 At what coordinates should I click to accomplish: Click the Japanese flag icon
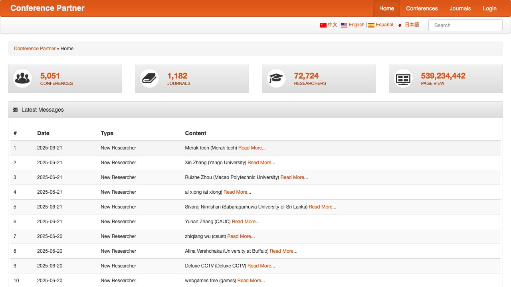pos(400,25)
